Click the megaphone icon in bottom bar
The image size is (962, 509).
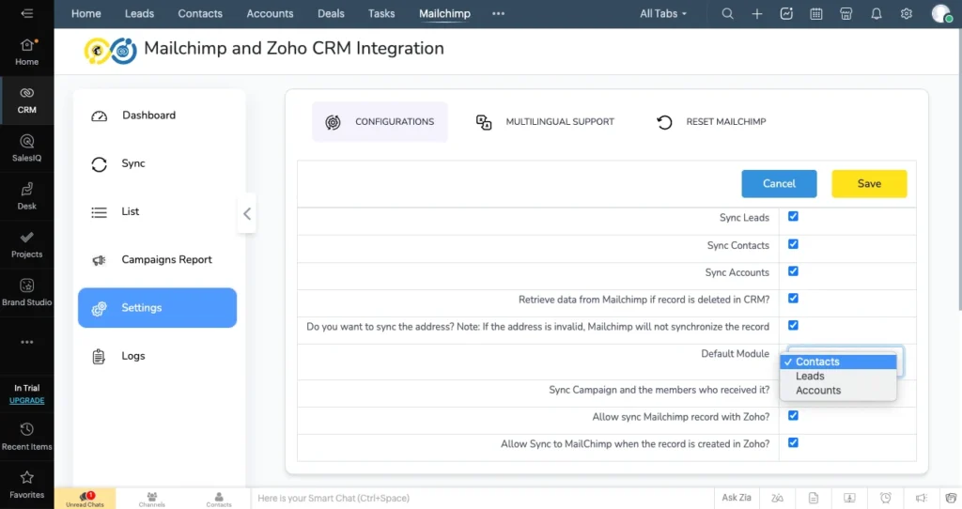[921, 498]
